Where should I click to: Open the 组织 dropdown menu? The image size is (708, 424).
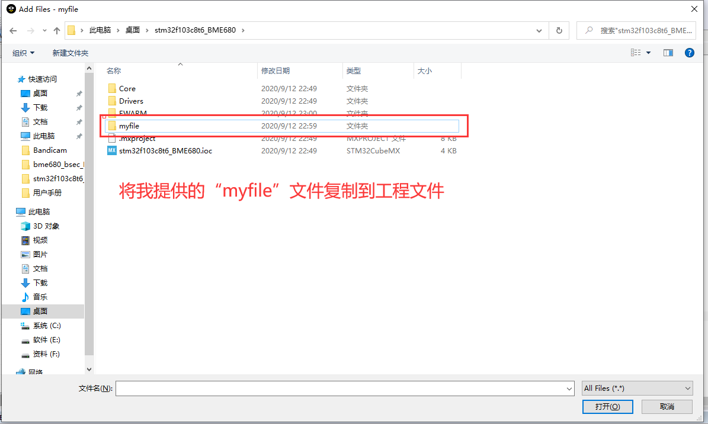pyautogui.click(x=23, y=52)
